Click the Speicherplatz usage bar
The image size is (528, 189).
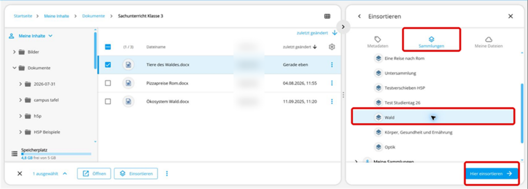[x=56, y=154]
